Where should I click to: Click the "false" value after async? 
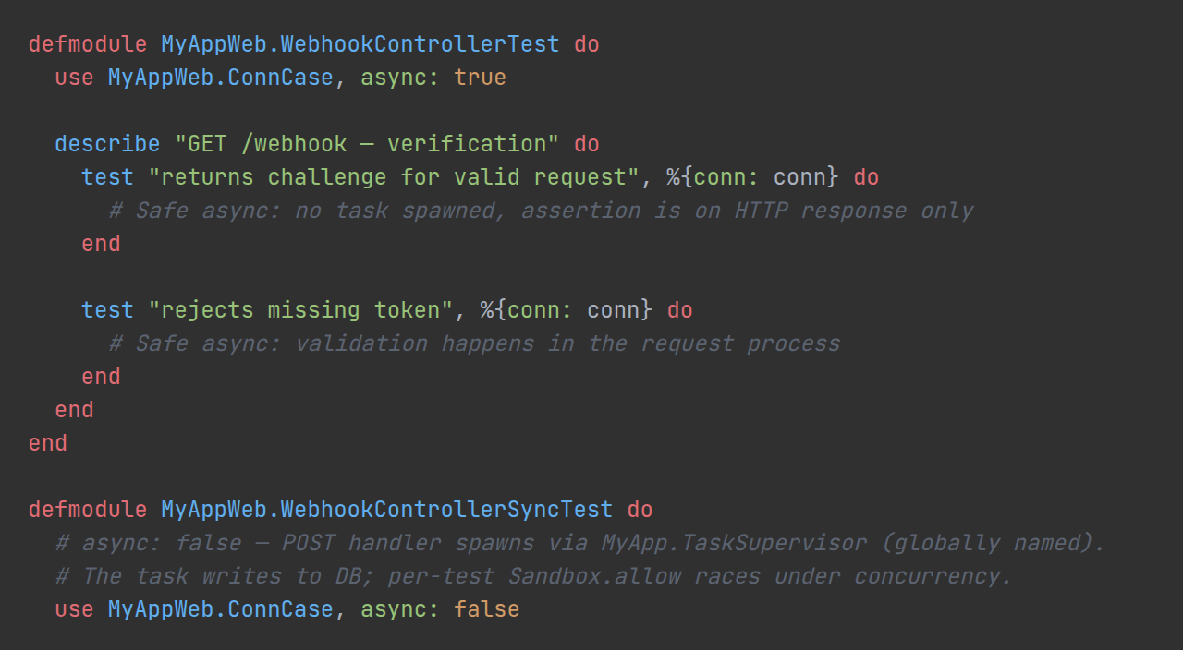tap(486, 609)
